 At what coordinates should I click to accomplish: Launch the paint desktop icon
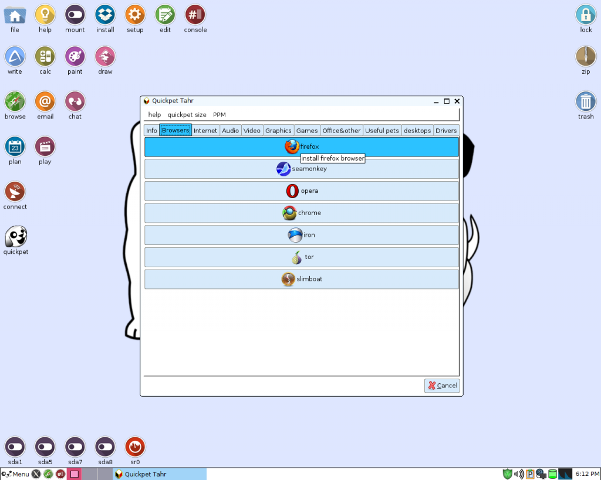[75, 60]
